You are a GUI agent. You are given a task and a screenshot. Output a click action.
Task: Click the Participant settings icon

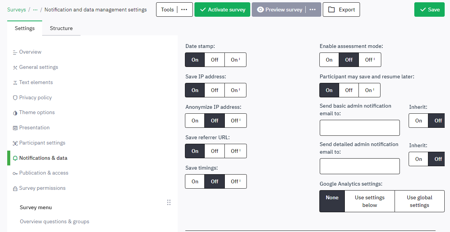pos(15,143)
